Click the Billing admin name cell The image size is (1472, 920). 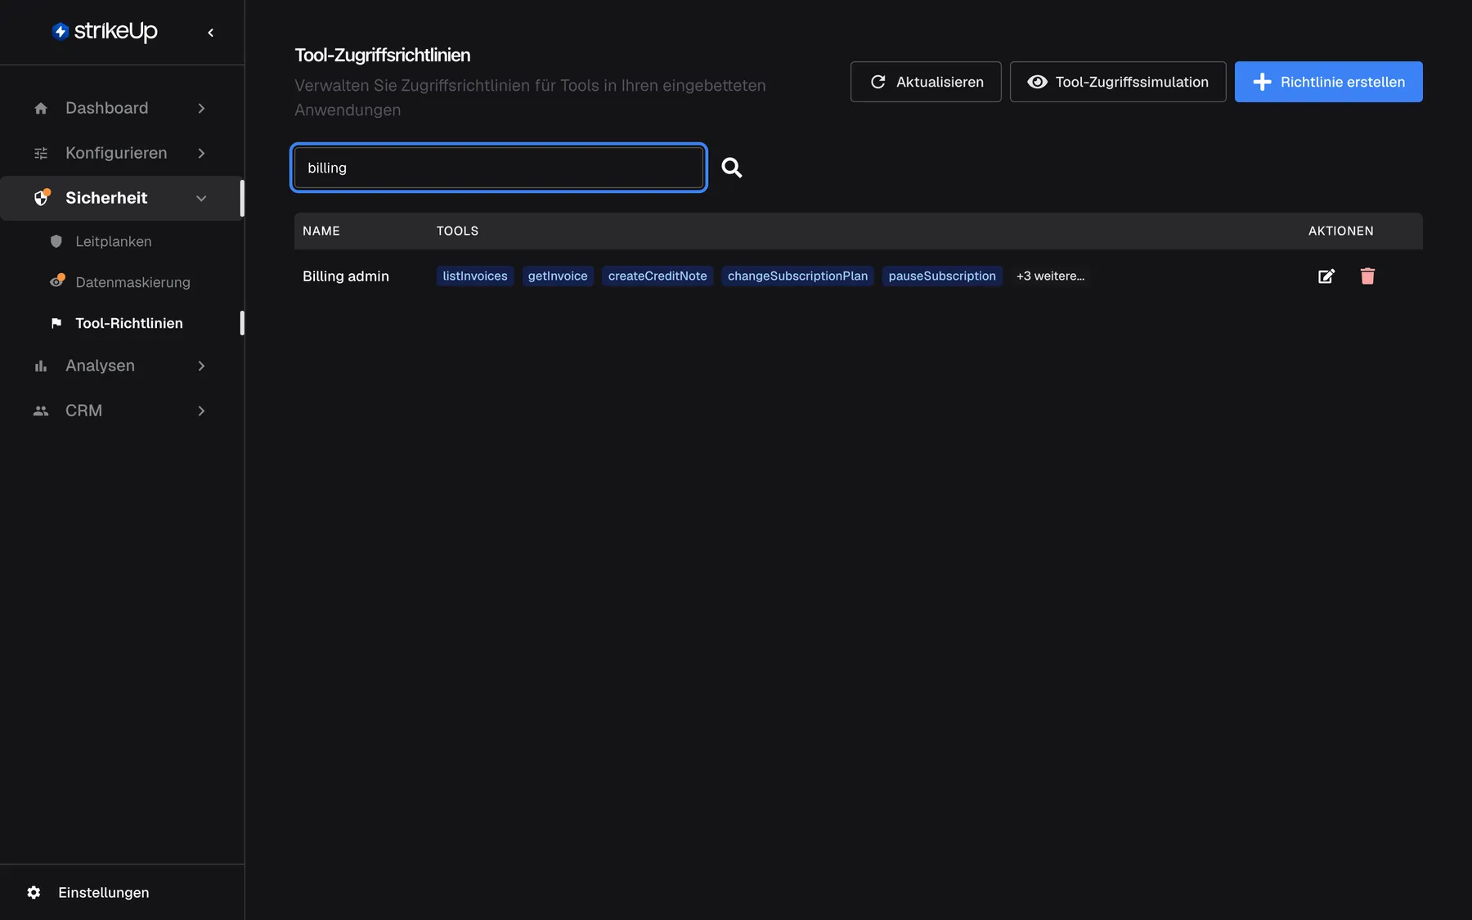coord(346,276)
